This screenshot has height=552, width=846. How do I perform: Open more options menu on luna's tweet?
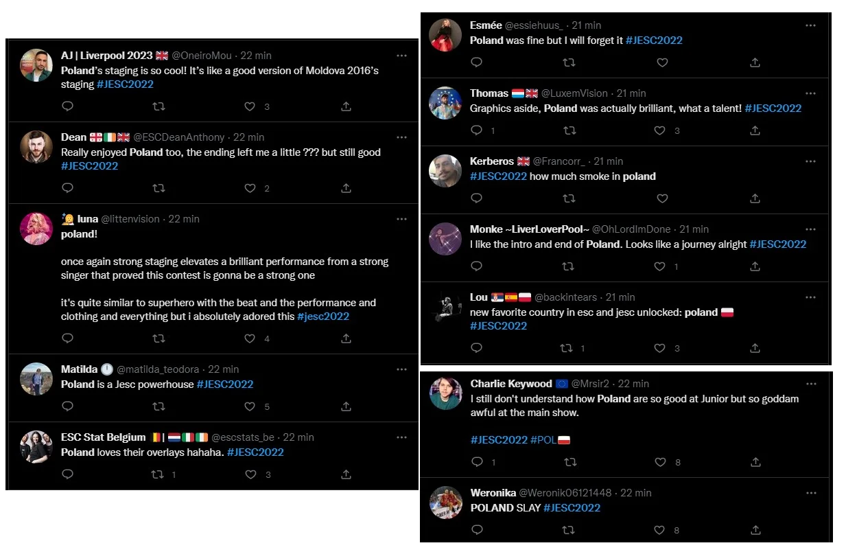click(402, 218)
